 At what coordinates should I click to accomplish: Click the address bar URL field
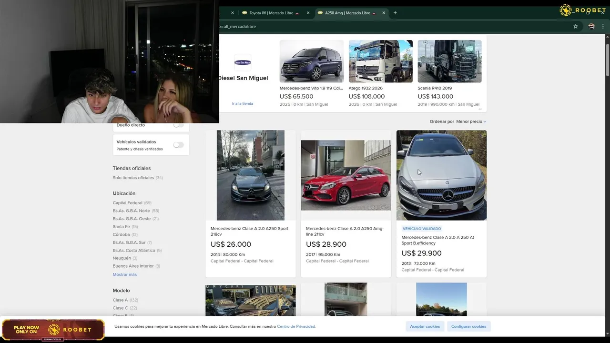point(391,27)
